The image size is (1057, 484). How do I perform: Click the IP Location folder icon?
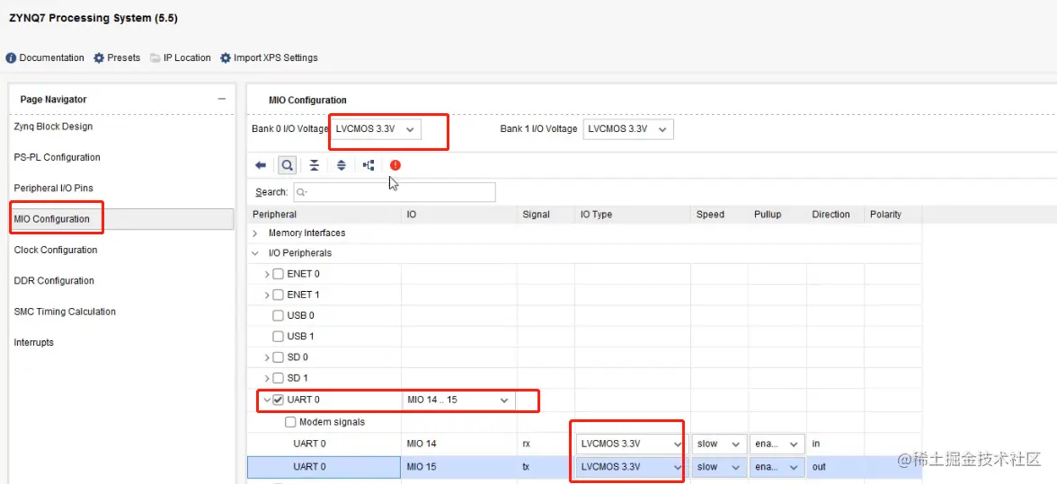[x=155, y=57]
